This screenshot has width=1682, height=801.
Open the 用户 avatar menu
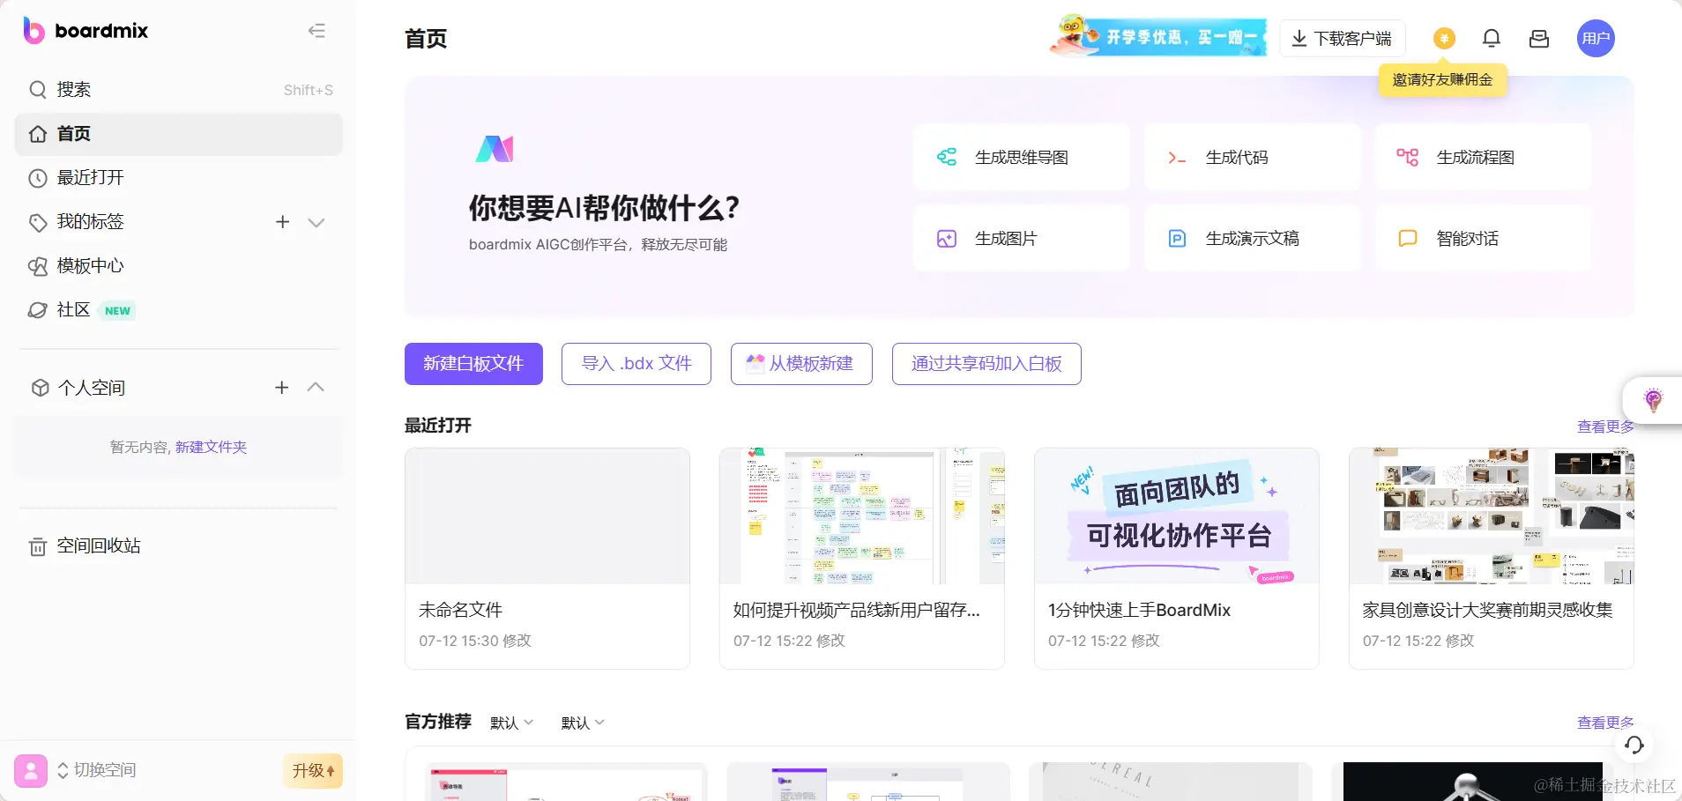click(x=1596, y=39)
